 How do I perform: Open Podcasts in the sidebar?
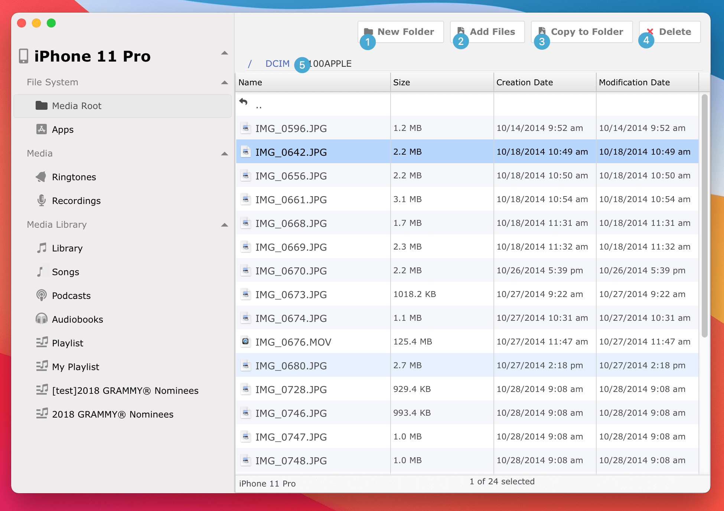click(x=123, y=296)
